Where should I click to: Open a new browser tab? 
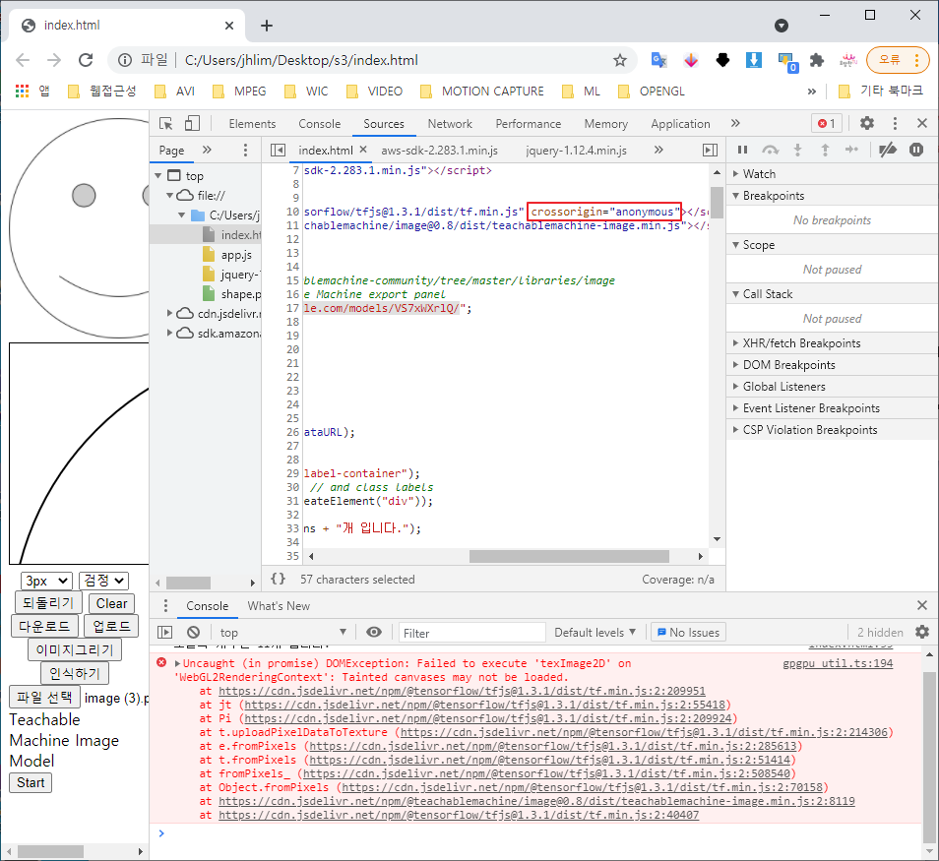tap(267, 26)
